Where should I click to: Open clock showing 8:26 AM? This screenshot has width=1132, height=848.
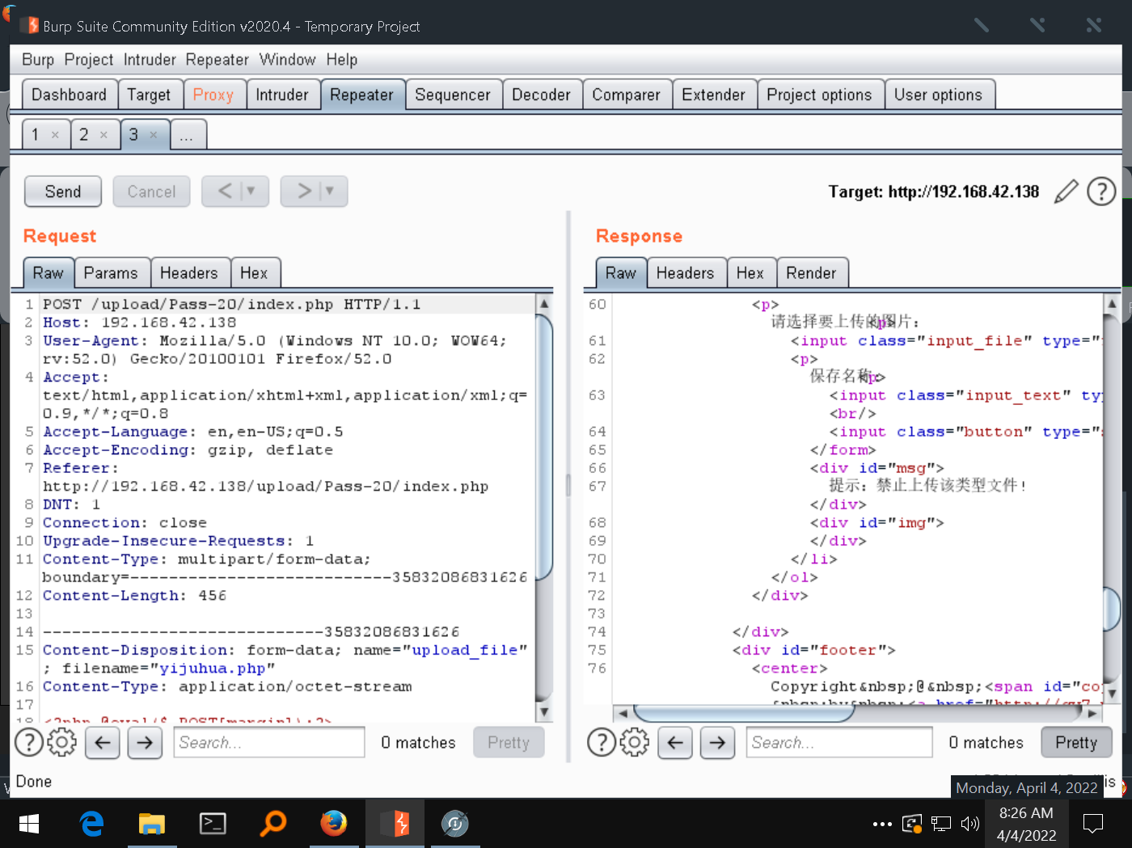tap(1026, 824)
